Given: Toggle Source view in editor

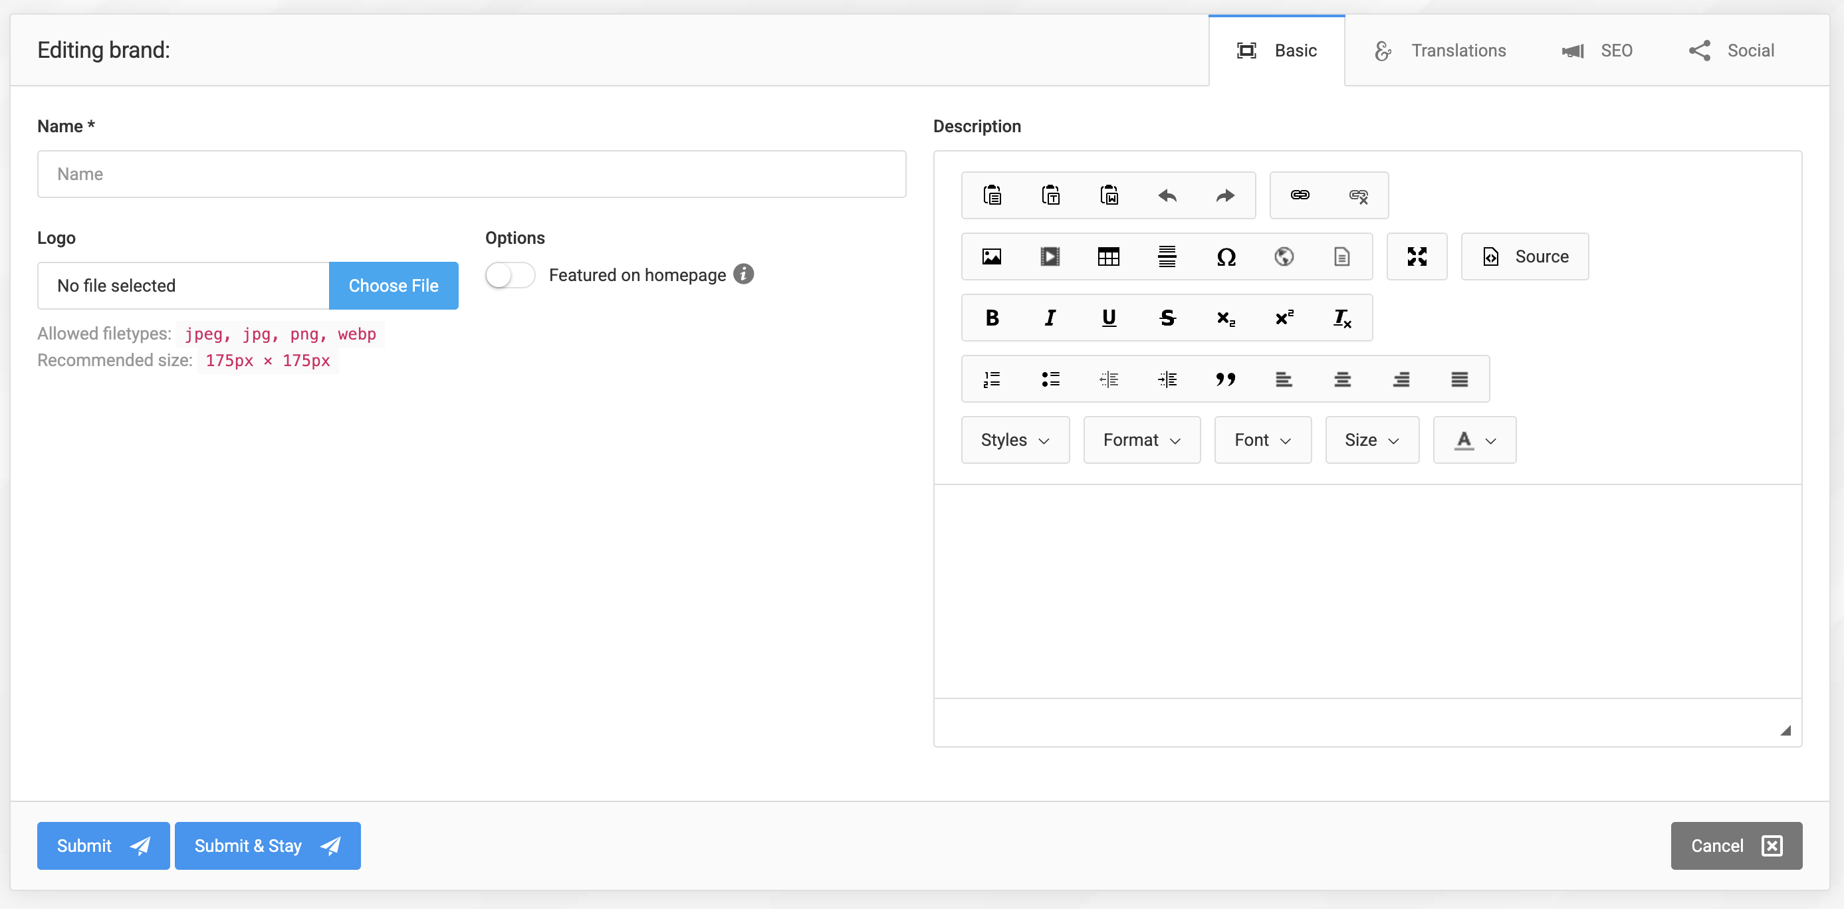Looking at the screenshot, I should pos(1525,256).
